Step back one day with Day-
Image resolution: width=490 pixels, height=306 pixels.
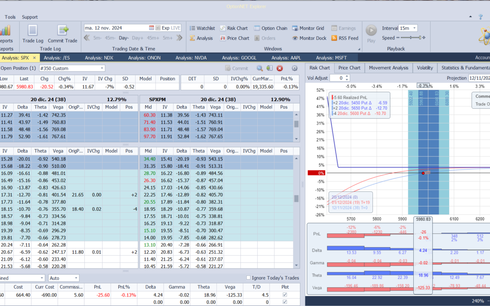coord(124,38)
